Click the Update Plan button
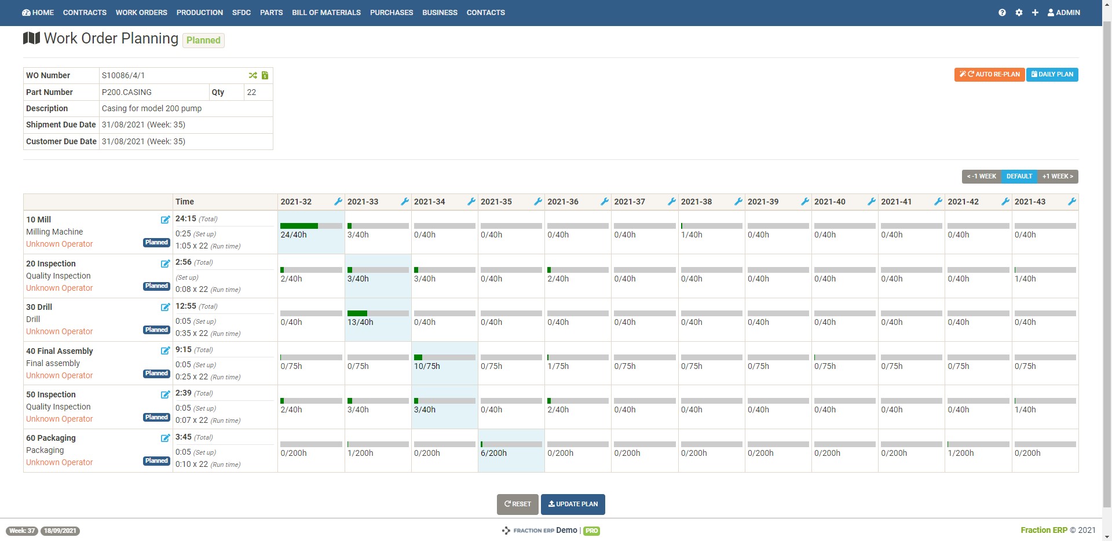Screen dimensions: 1112x541 coord(573,504)
